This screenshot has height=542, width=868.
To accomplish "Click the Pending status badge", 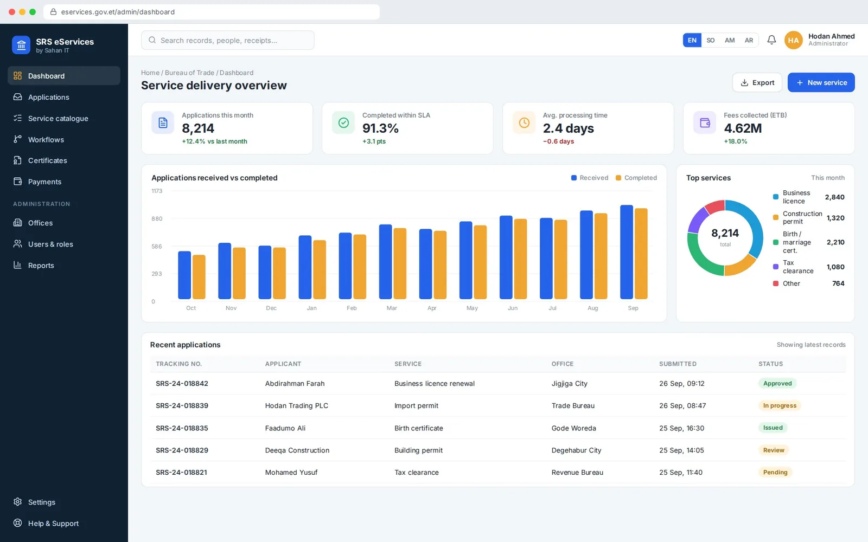I will (775, 472).
